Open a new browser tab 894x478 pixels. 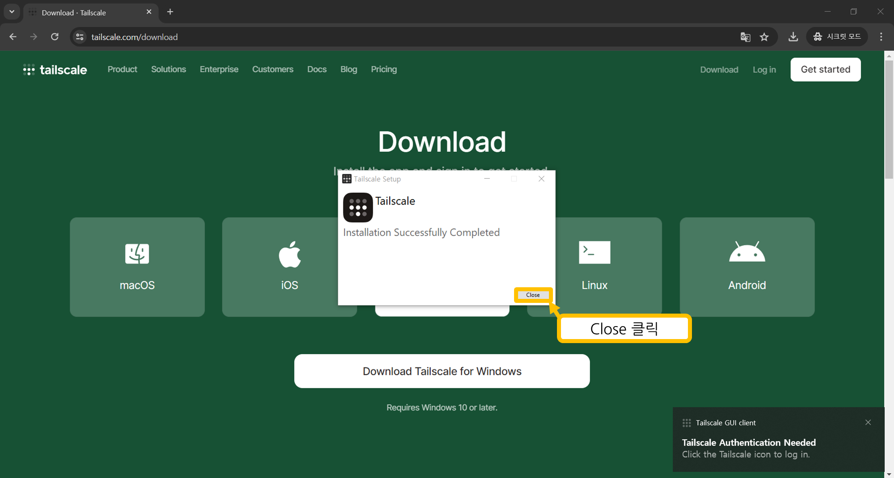click(170, 12)
